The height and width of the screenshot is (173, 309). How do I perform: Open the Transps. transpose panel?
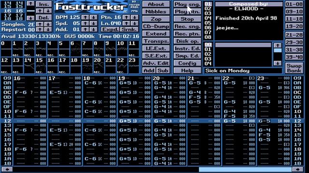tap(156, 41)
